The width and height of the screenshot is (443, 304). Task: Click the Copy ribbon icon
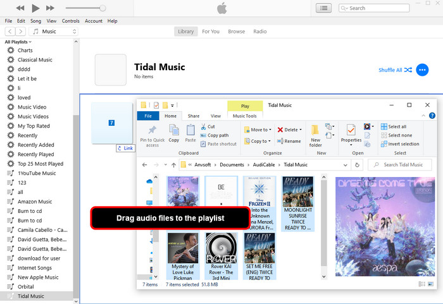[174, 133]
